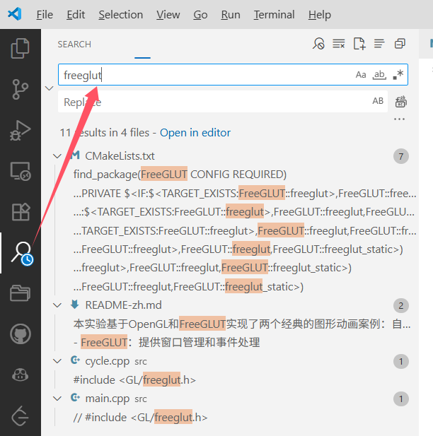Open README result about OpenGL和FreeGLUT
The width and height of the screenshot is (433, 436).
242,324
